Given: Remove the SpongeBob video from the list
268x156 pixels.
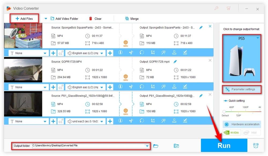Looking at the screenshot, I should (210, 26).
